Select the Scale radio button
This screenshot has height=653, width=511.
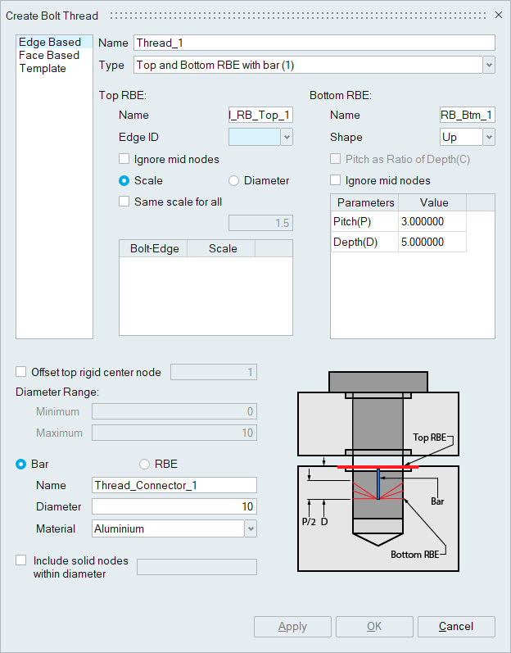tap(124, 180)
